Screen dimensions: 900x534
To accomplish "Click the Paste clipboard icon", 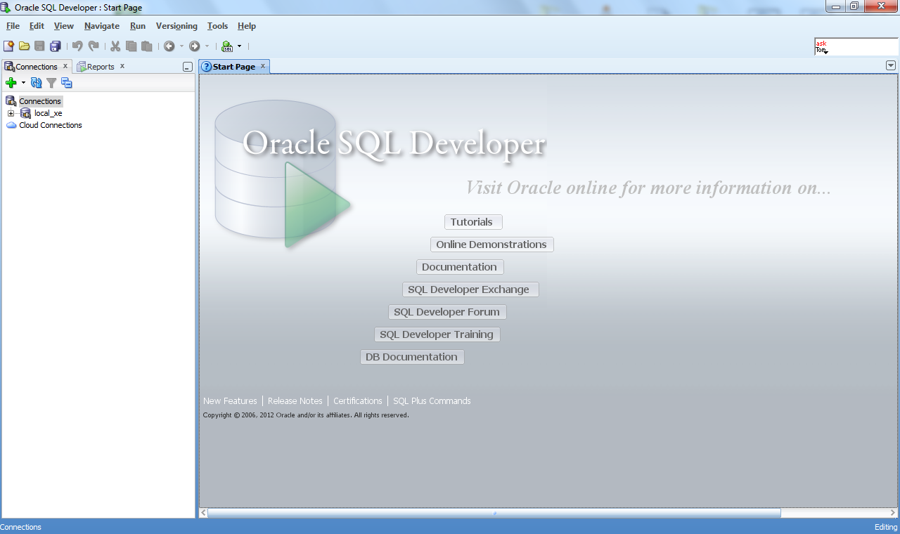I will pos(146,46).
